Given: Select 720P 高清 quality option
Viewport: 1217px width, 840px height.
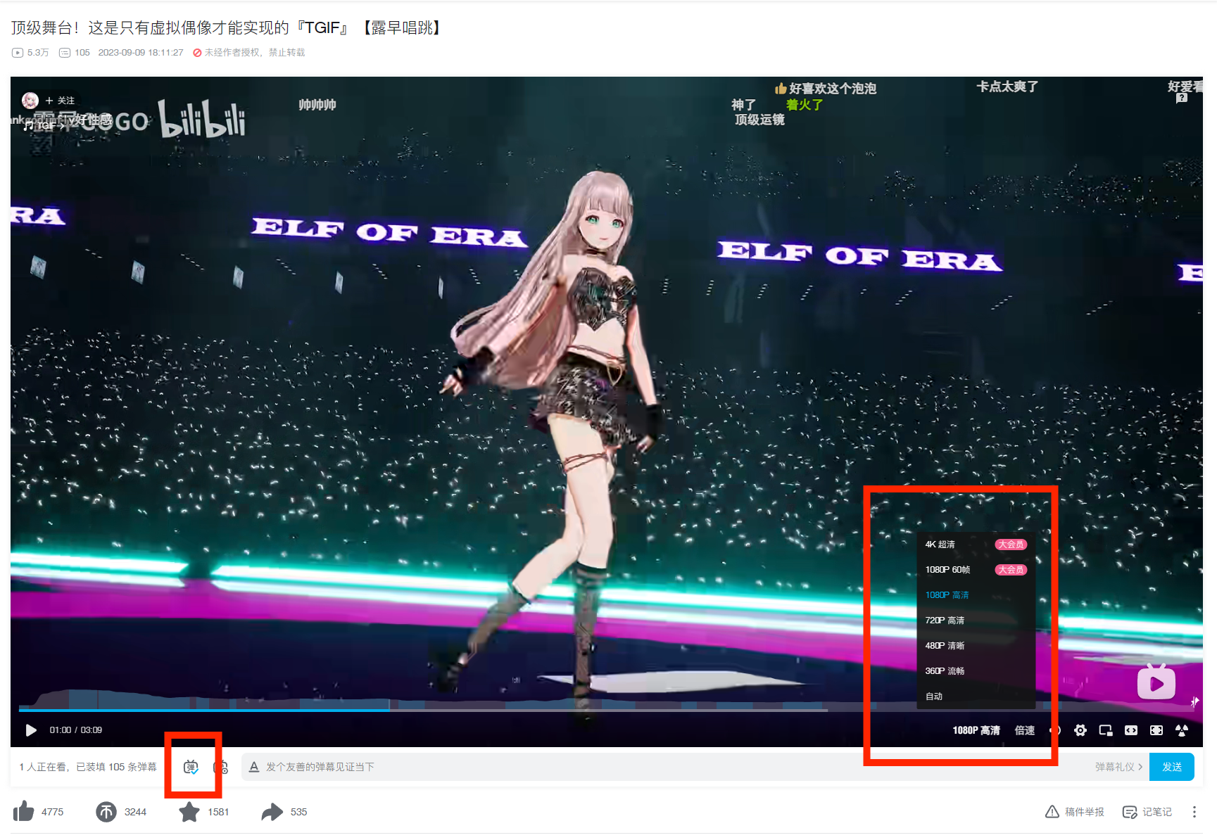Looking at the screenshot, I should point(976,621).
